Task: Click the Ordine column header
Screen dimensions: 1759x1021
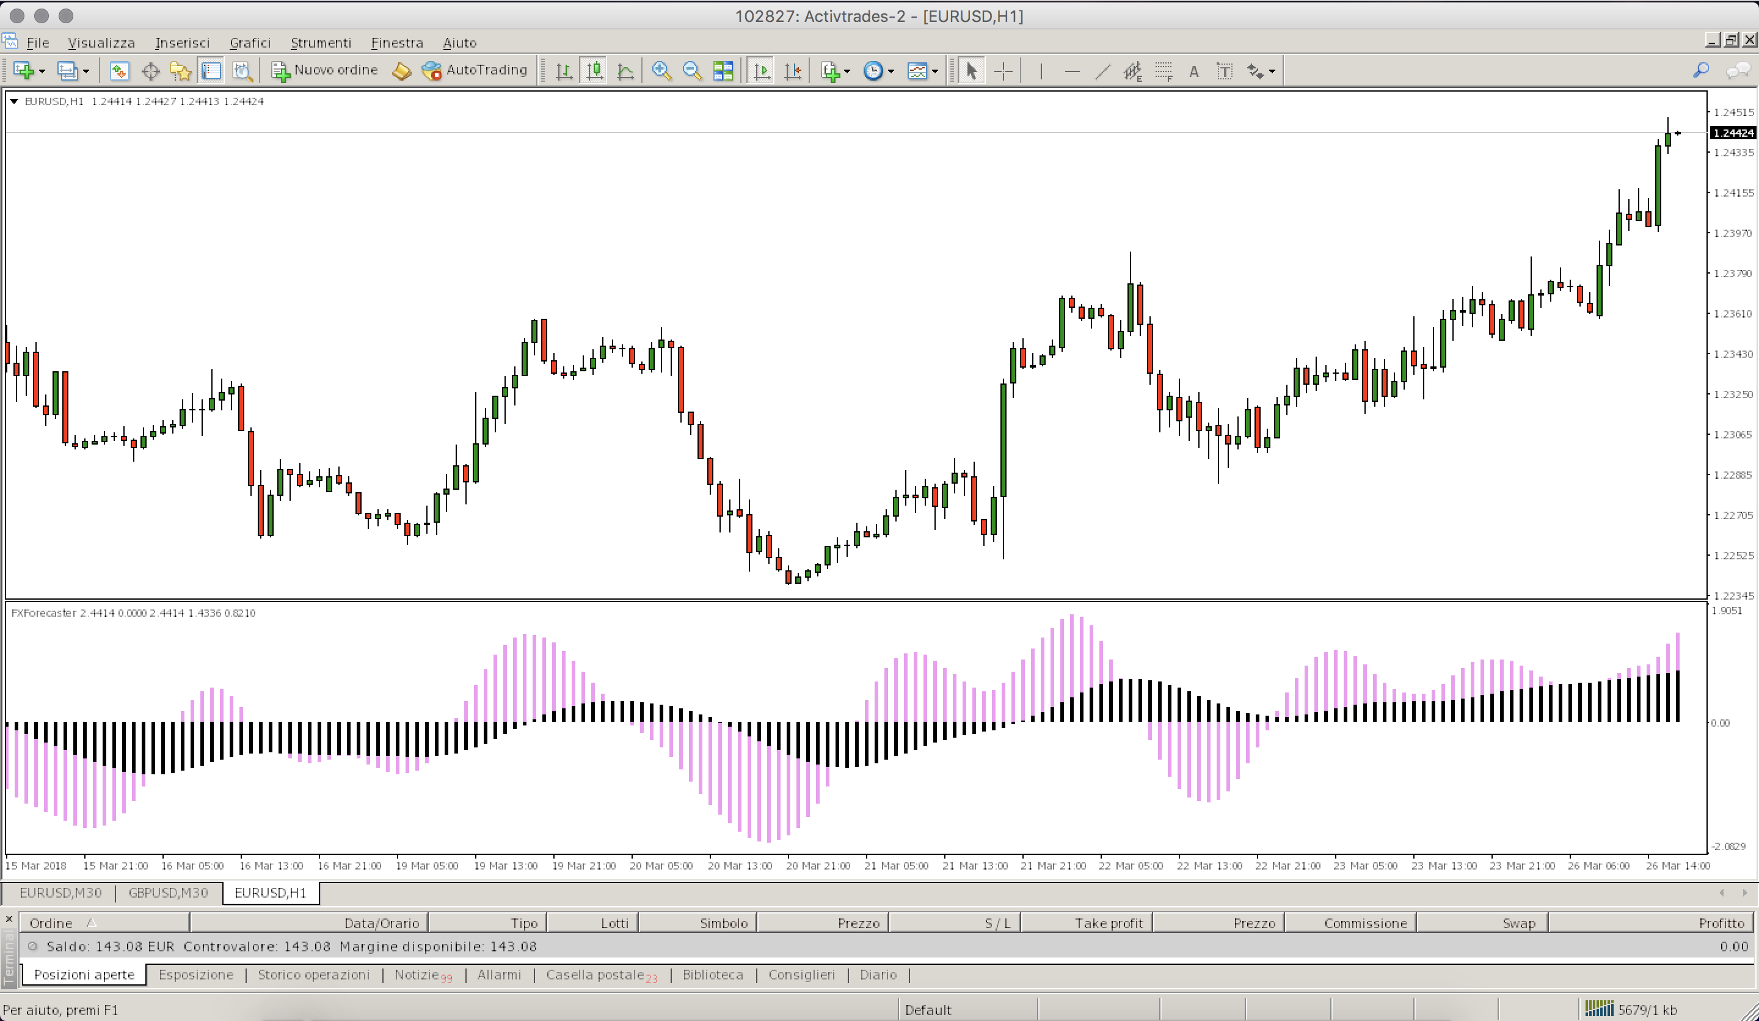Action: pyautogui.click(x=51, y=923)
